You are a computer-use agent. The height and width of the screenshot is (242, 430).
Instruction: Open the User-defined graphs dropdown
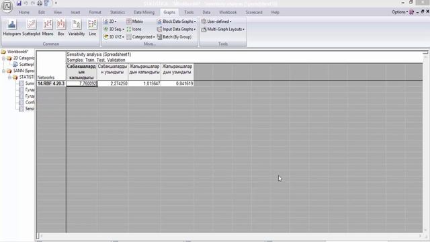pos(216,22)
